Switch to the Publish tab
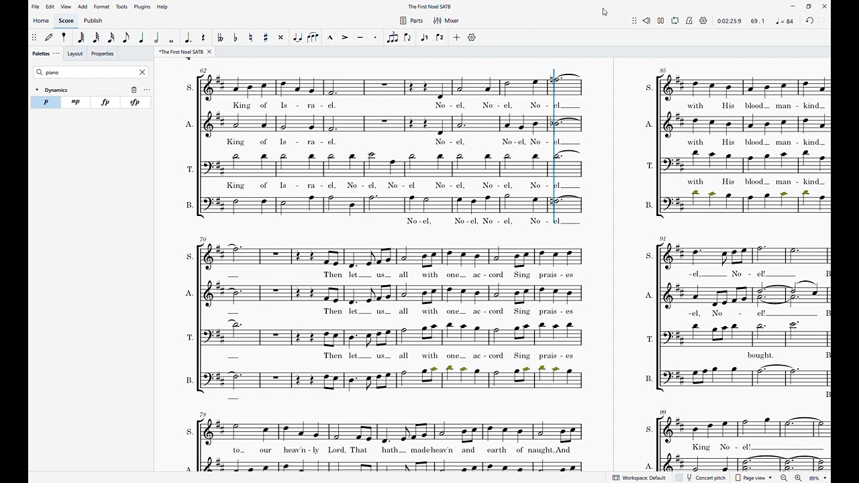859x483 pixels. tap(93, 21)
